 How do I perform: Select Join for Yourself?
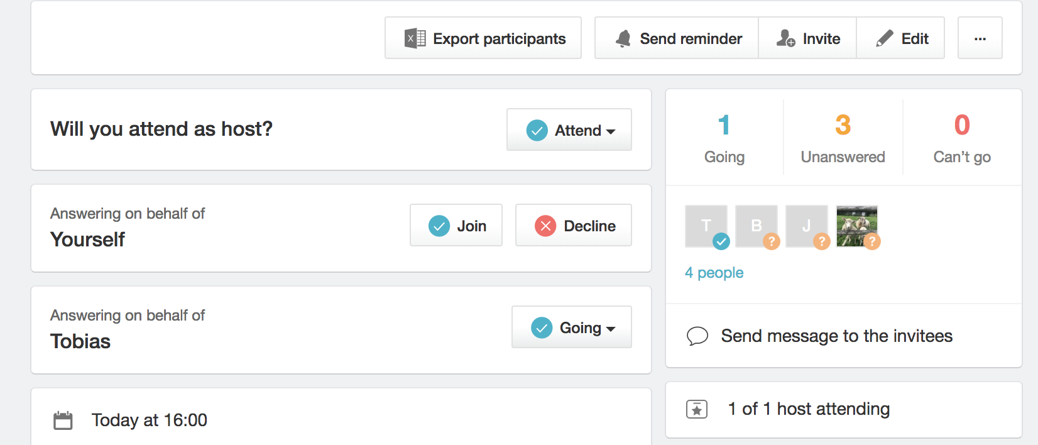tap(456, 225)
